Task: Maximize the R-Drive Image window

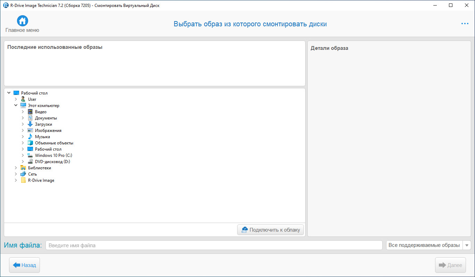Action: (451, 5)
